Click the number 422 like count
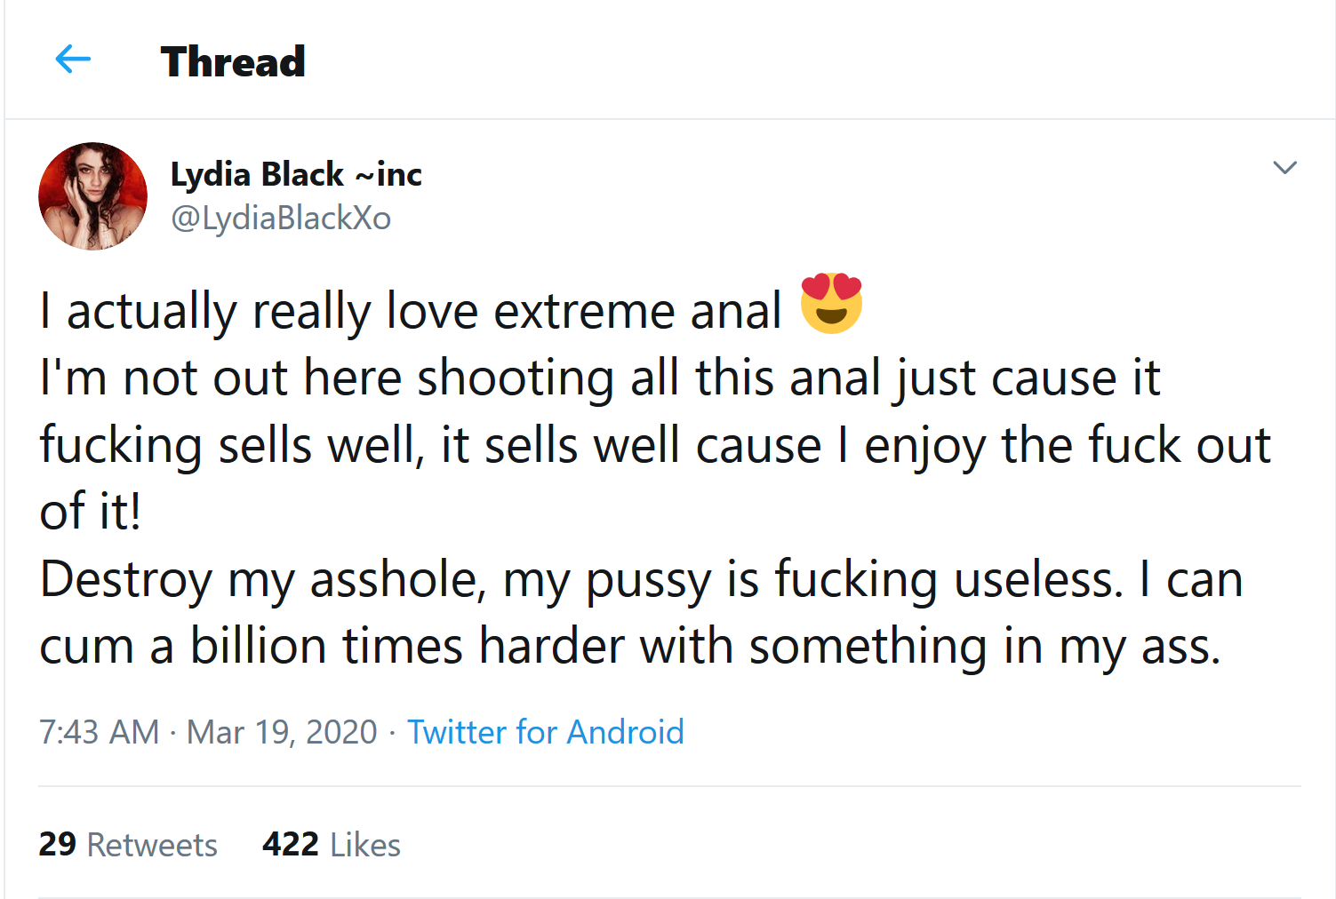The height and width of the screenshot is (899, 1336). click(290, 845)
